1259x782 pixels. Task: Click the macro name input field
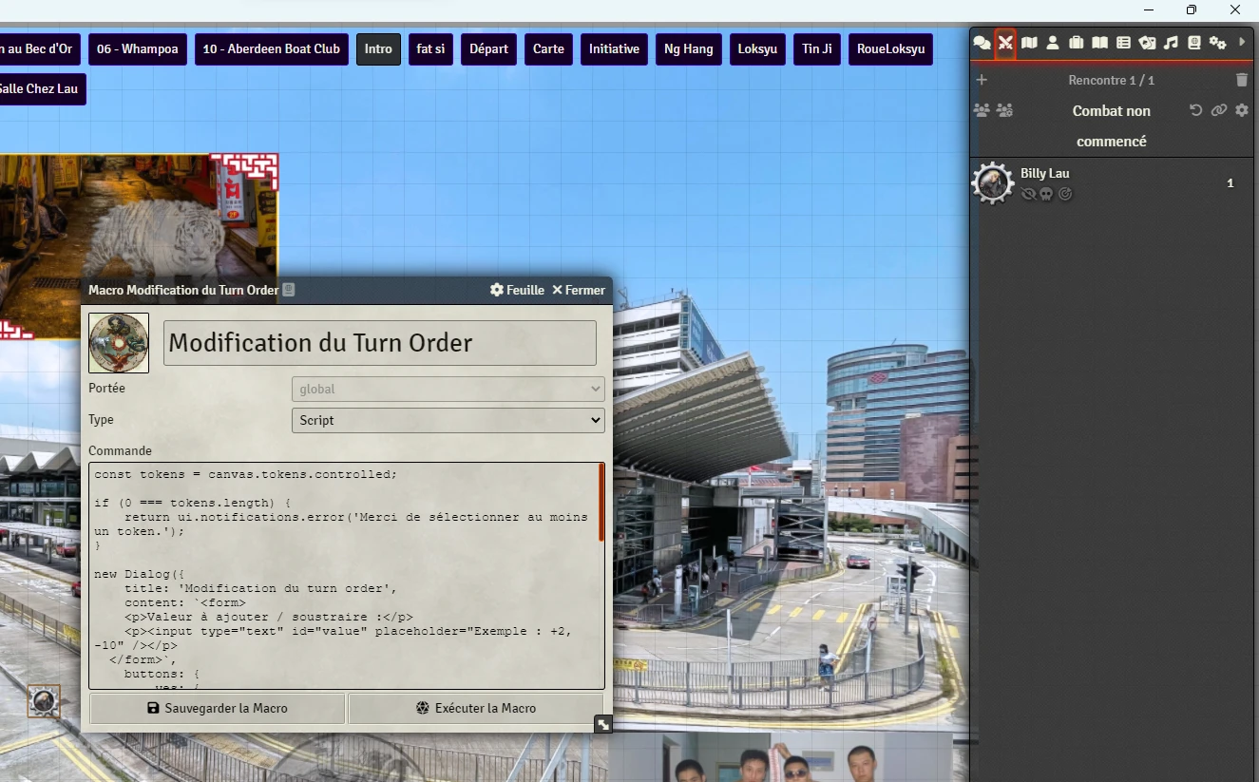pyautogui.click(x=380, y=343)
